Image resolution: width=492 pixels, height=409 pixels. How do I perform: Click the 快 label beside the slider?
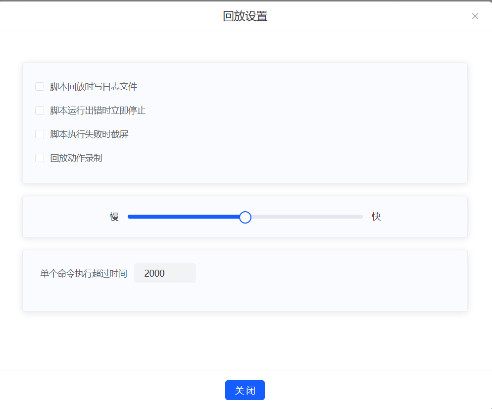coord(376,217)
